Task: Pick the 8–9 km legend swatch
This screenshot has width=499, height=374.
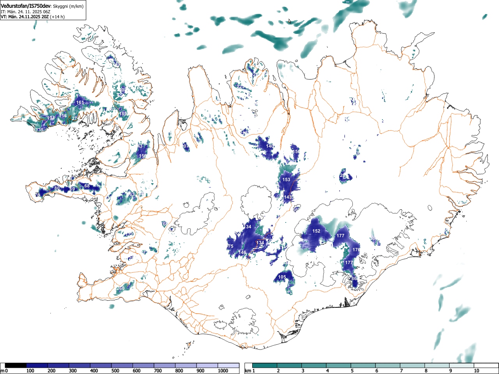Action: coord(437,365)
